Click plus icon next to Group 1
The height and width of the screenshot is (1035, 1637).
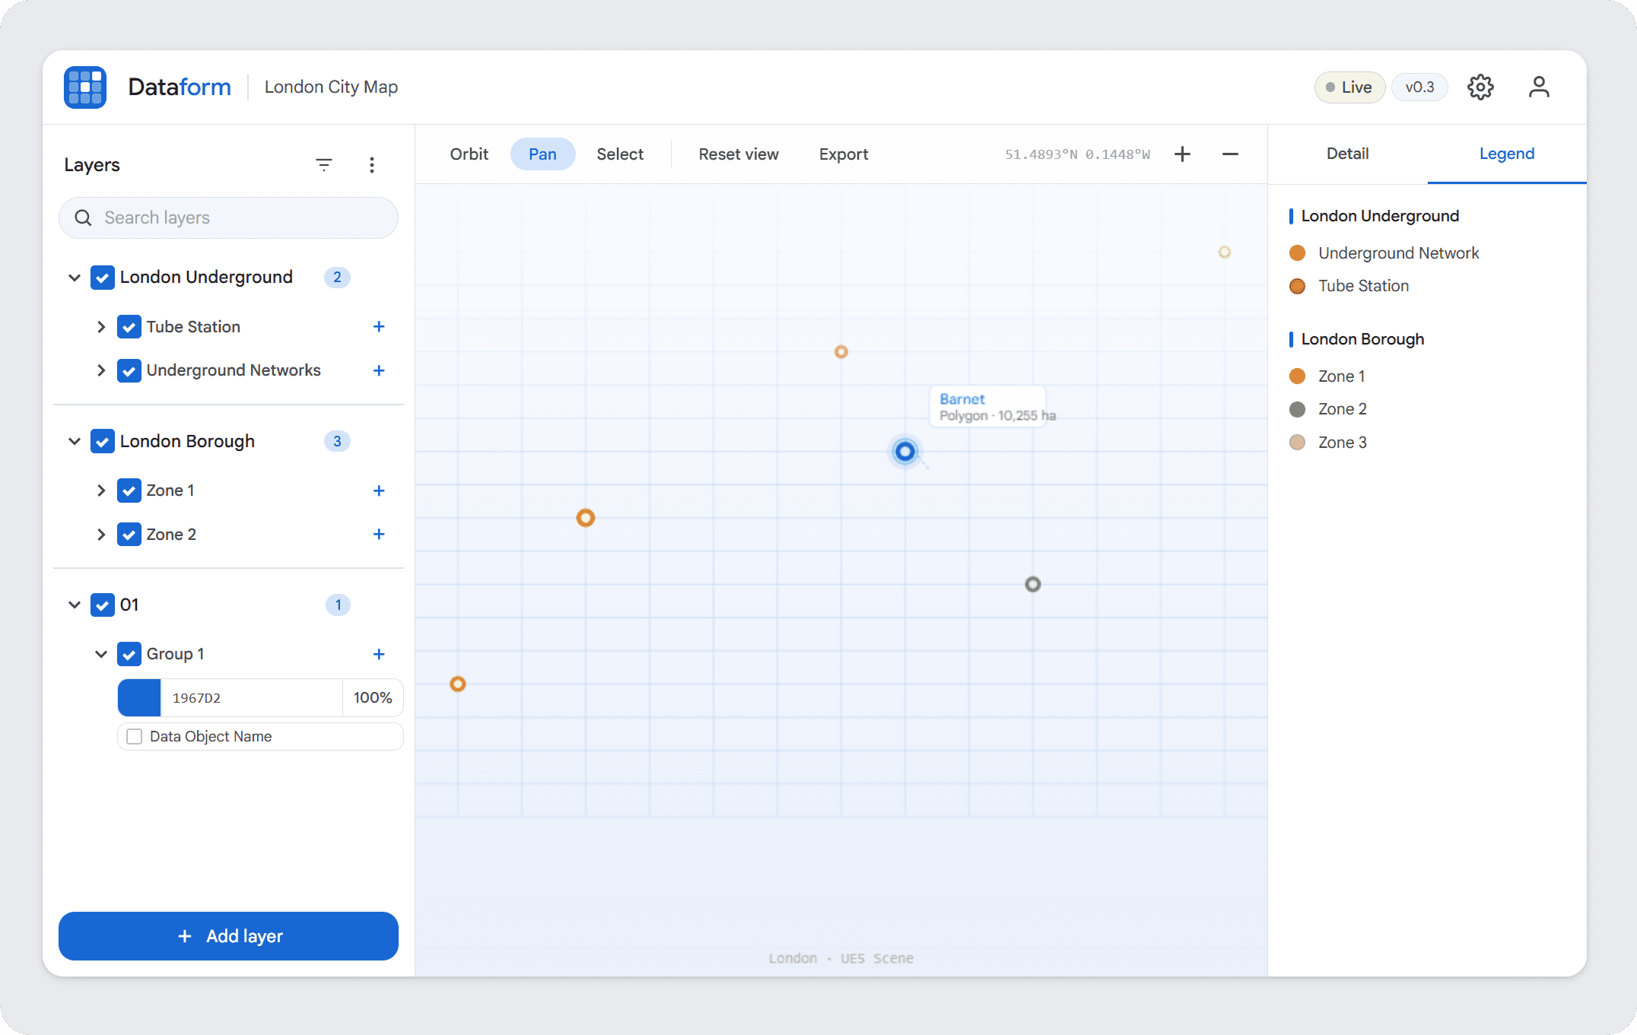379,654
